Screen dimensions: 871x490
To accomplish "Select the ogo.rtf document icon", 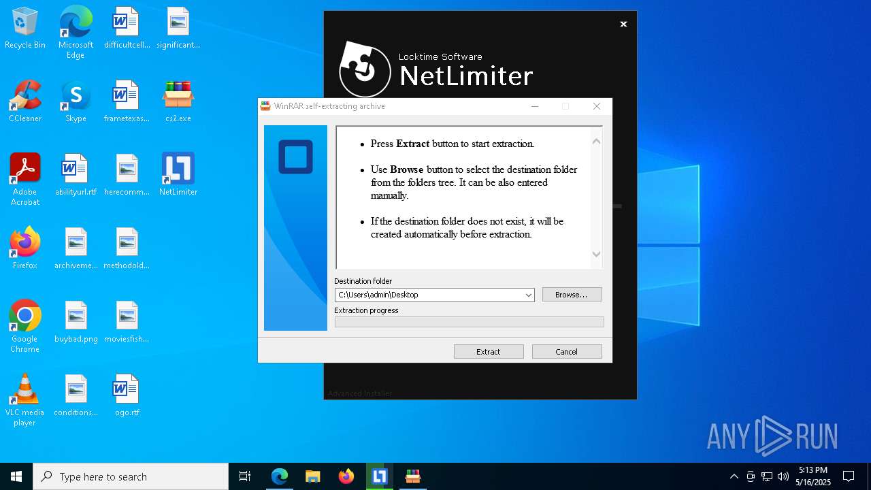I will pos(127,395).
